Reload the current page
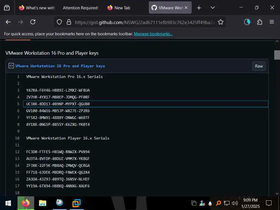The image size is (280, 210). (33, 22)
